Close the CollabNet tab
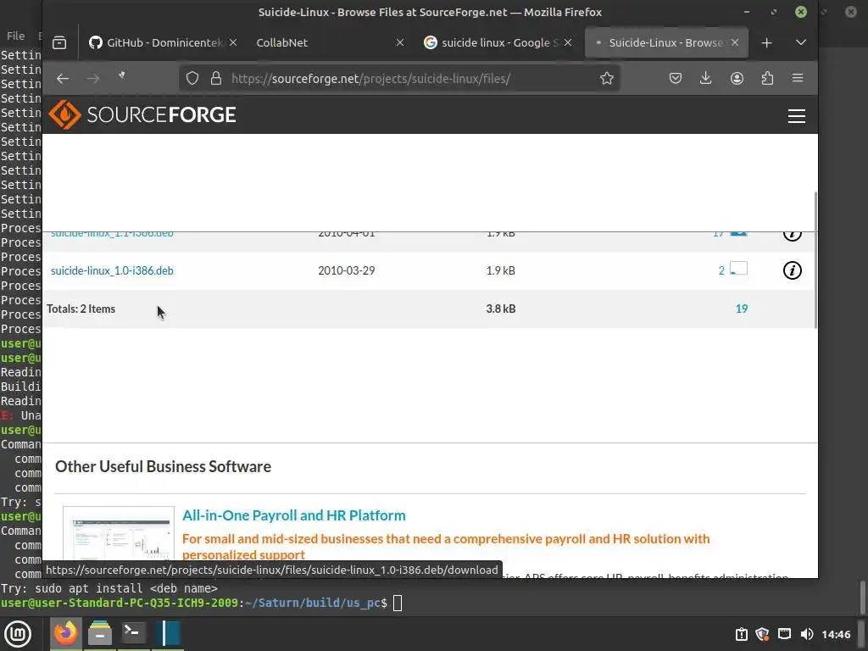The width and height of the screenshot is (868, 651). pyautogui.click(x=400, y=42)
